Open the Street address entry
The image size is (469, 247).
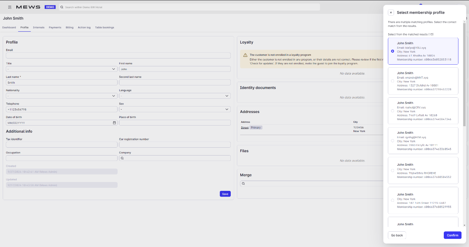pyautogui.click(x=245, y=127)
